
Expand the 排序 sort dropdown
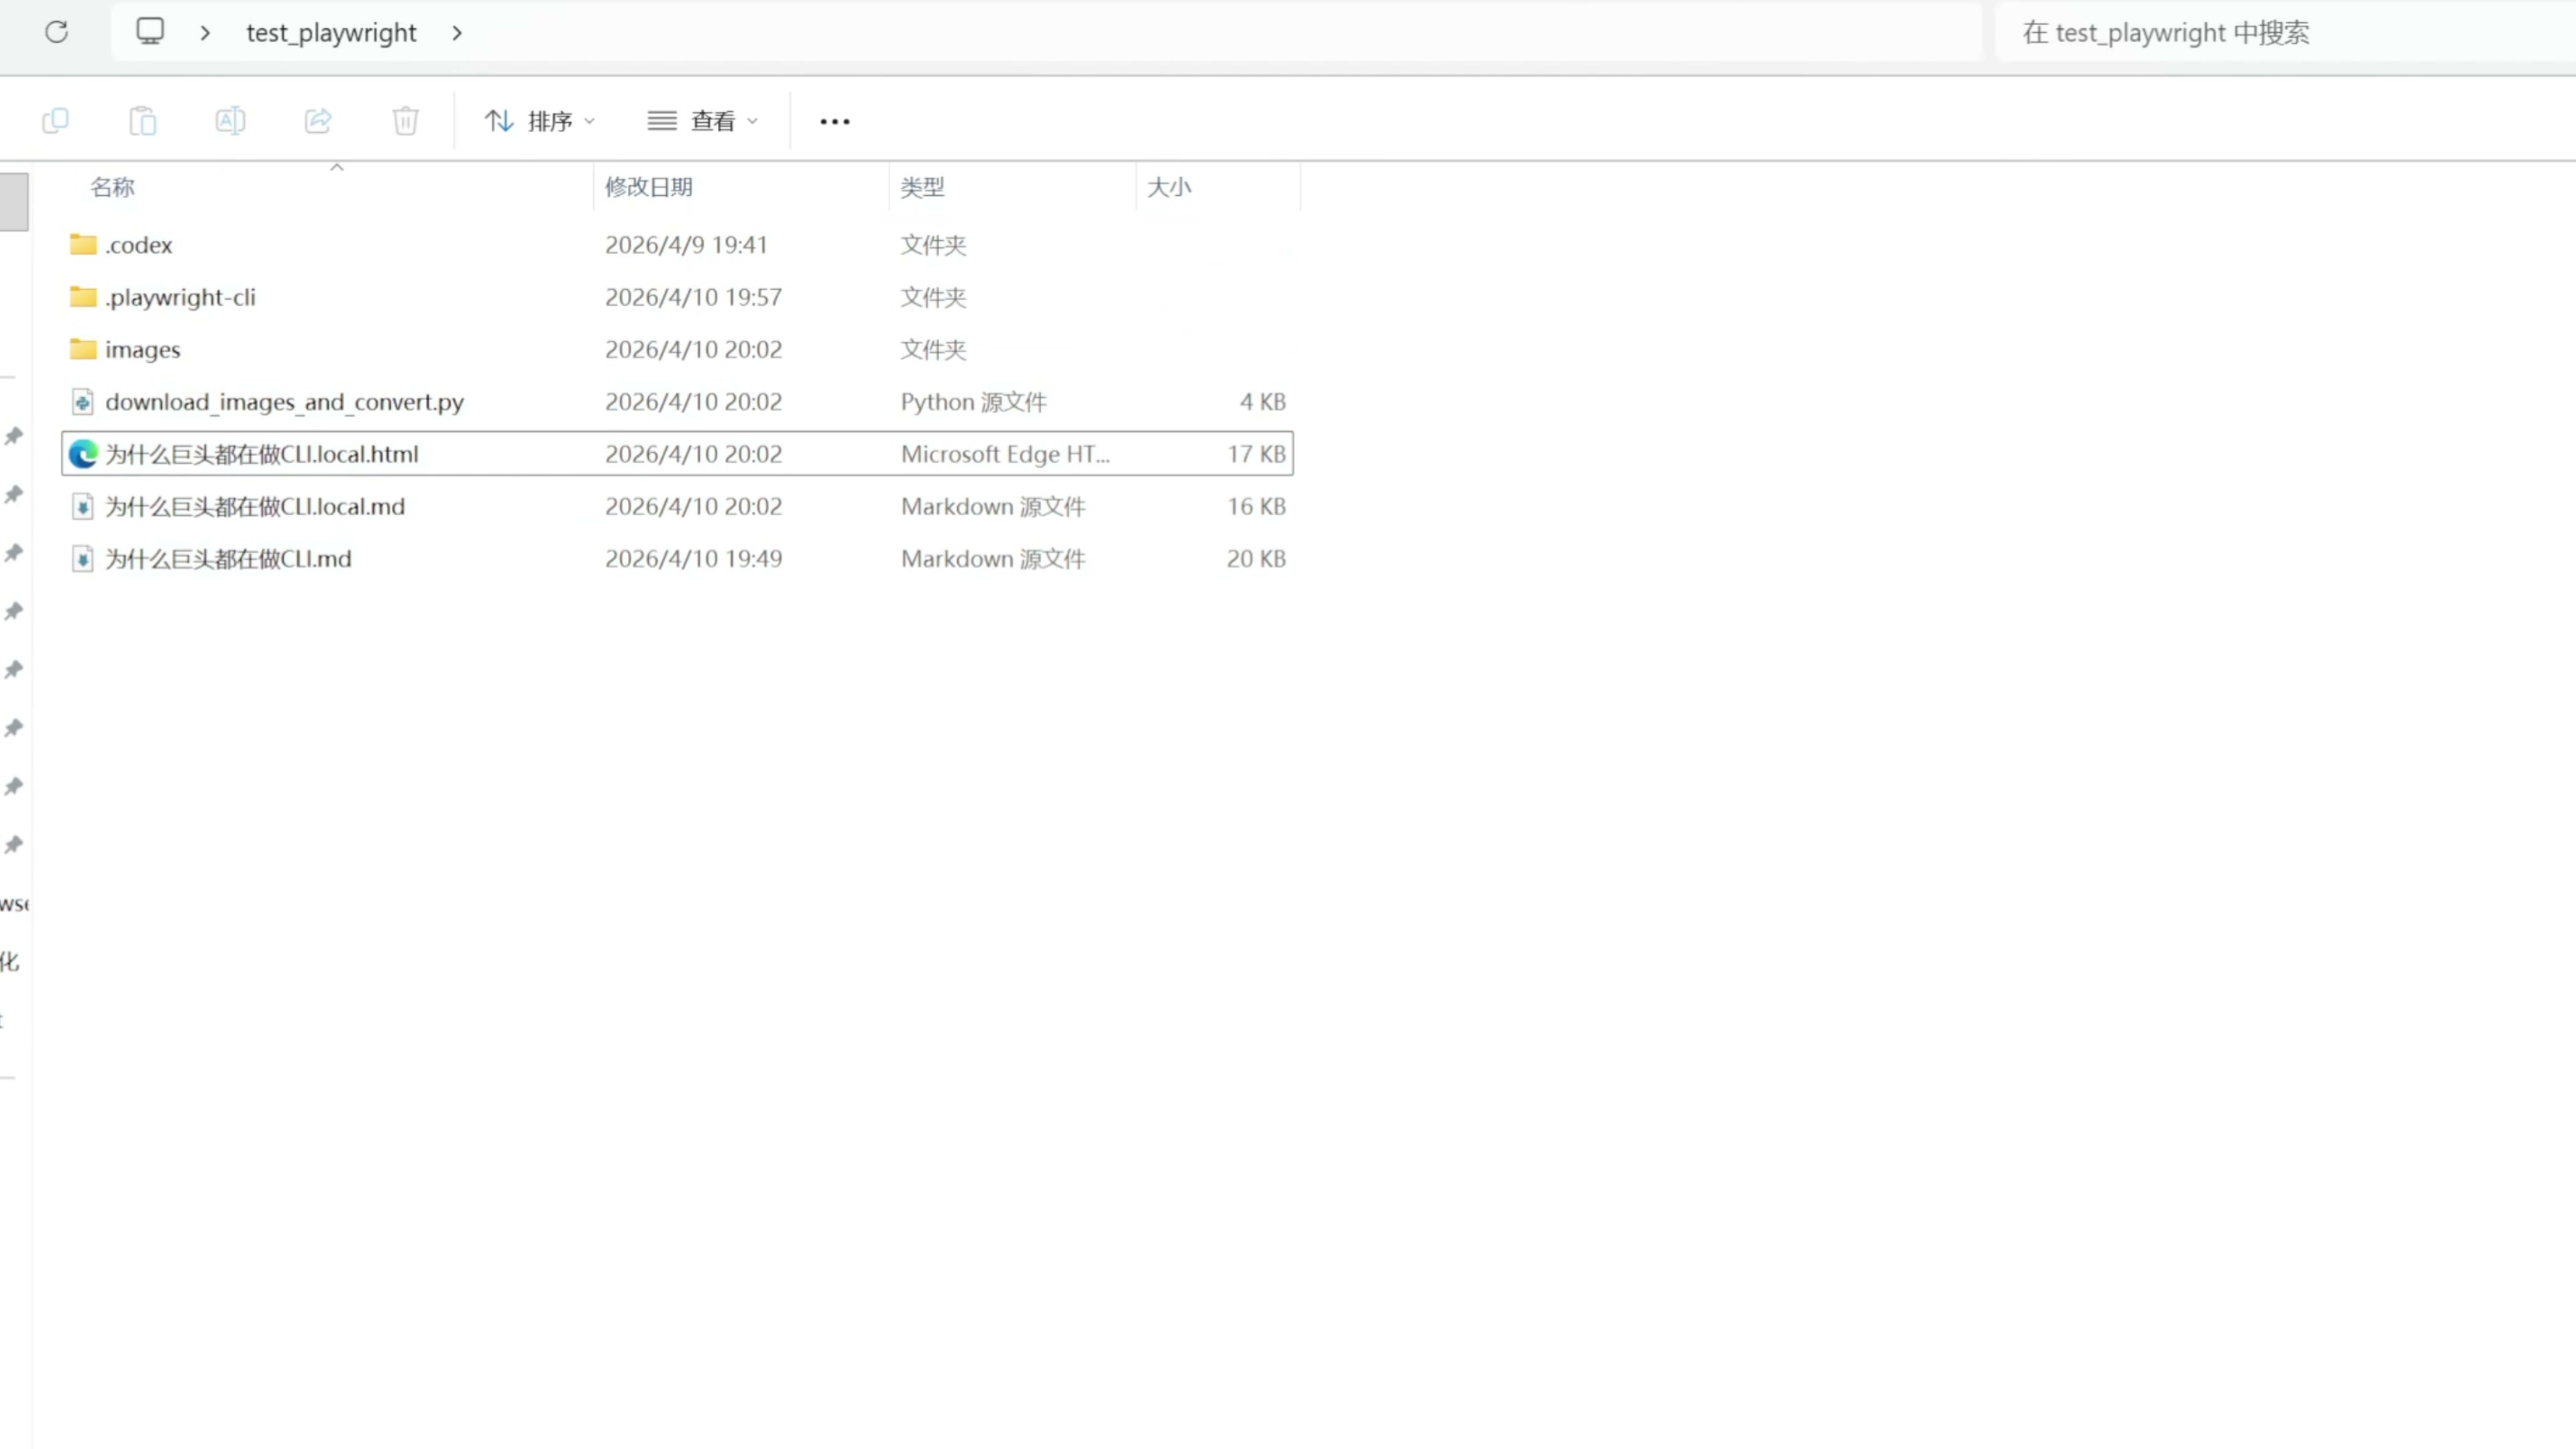coord(540,121)
